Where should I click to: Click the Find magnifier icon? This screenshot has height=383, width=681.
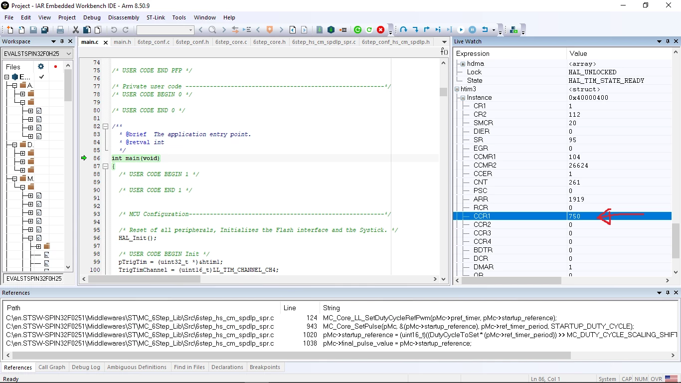pos(212,30)
